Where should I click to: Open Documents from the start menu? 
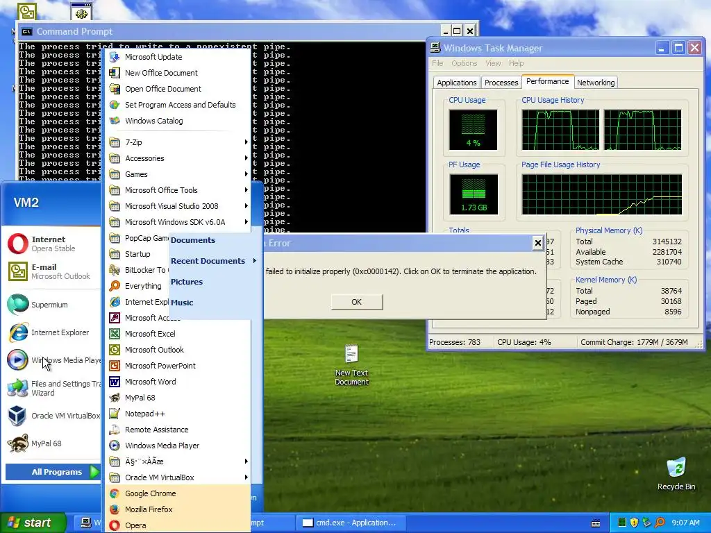[x=193, y=240]
